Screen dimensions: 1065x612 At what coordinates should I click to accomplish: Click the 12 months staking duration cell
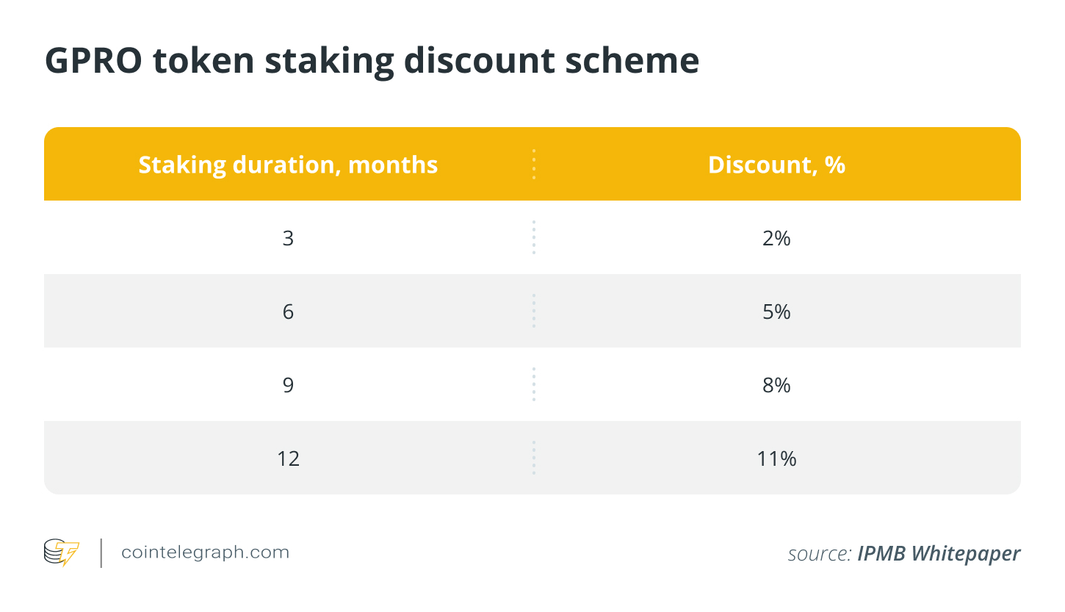tap(288, 458)
